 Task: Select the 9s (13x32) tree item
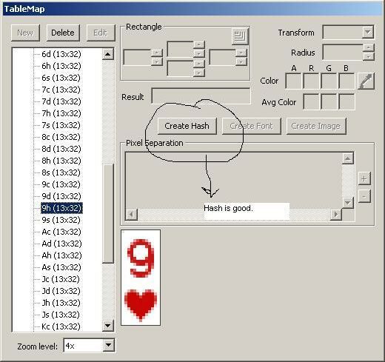[61, 220]
